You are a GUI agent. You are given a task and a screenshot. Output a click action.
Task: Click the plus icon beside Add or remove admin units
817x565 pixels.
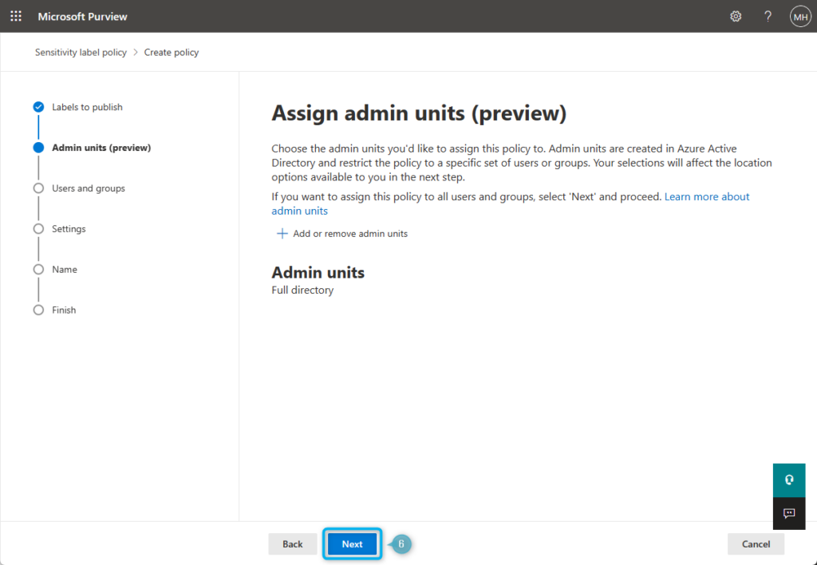tap(282, 233)
